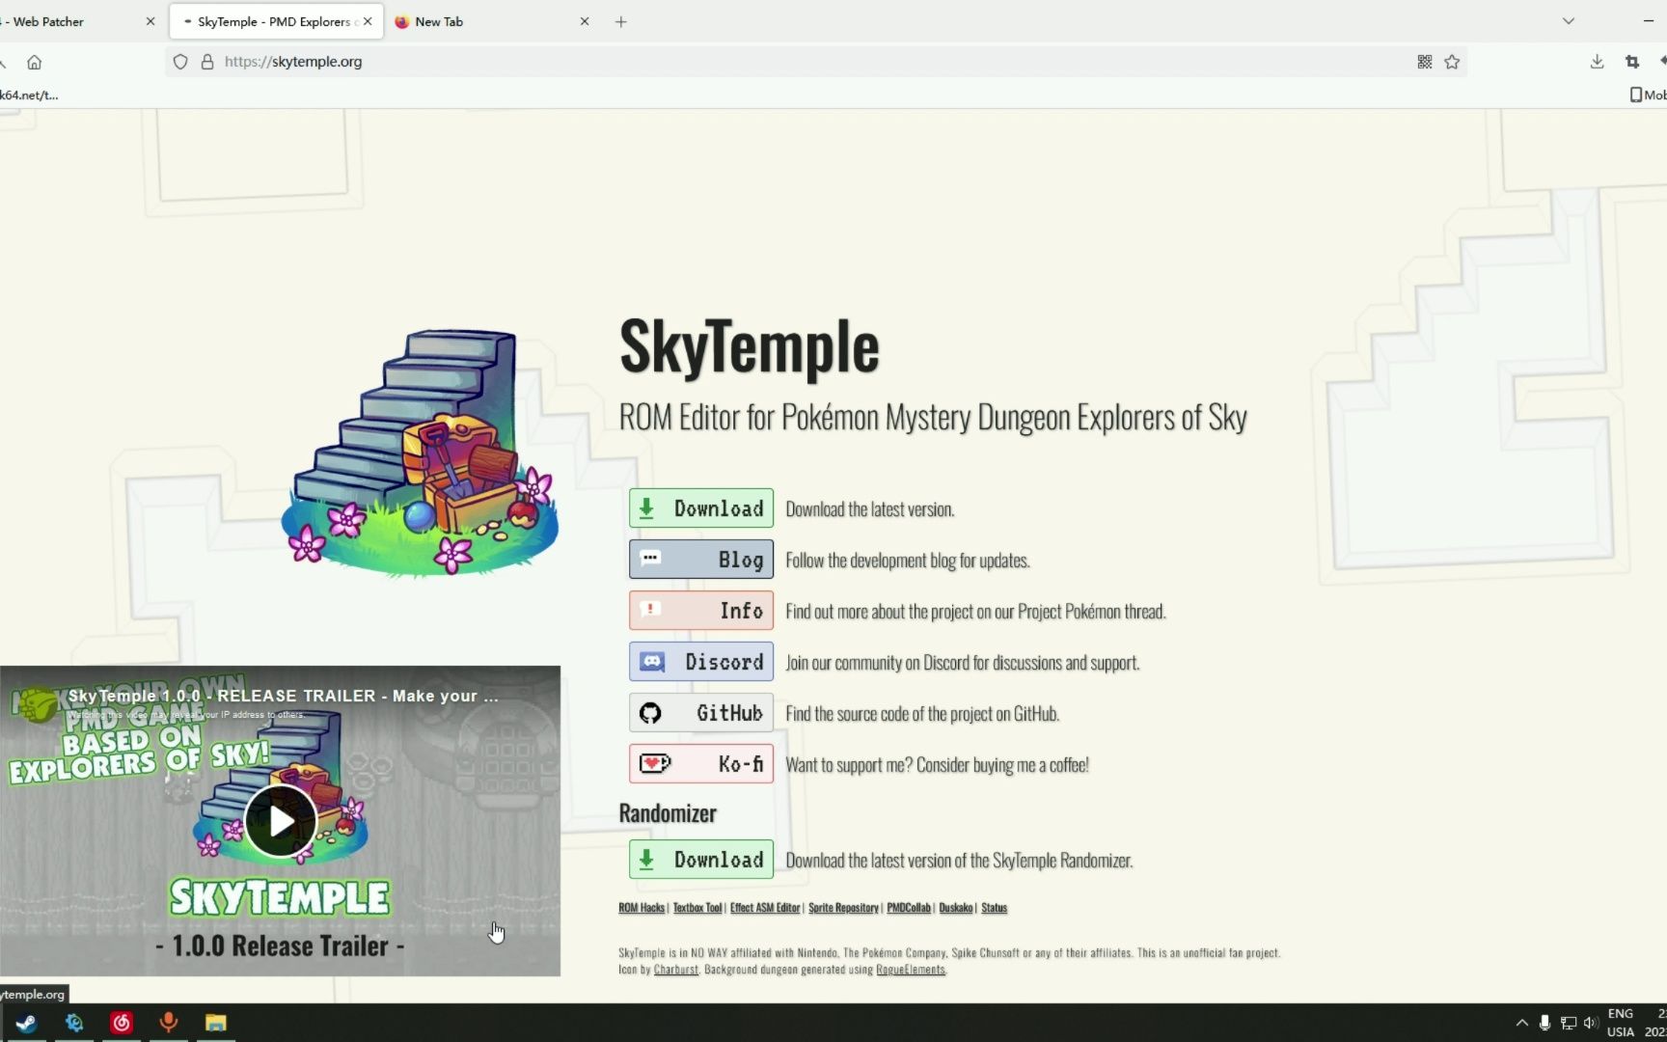Switch to the New Tab tab

coord(492,21)
